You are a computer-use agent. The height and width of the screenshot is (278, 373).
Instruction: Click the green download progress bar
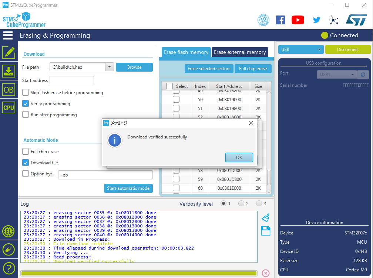point(139,273)
